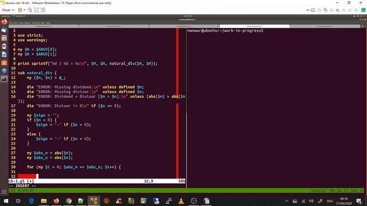This screenshot has height=206, width=367.
Task: Click 'use strict;' line in vim
Action: pyautogui.click(x=30, y=35)
